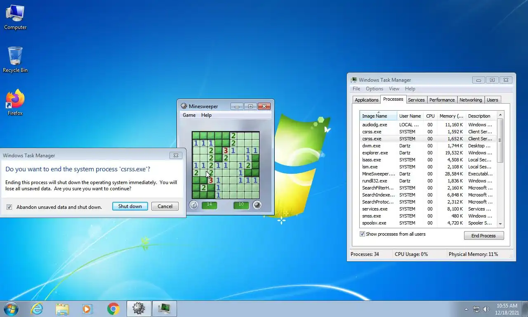The width and height of the screenshot is (528, 317).
Task: Select the audiodg.exe process row
Action: click(x=428, y=125)
